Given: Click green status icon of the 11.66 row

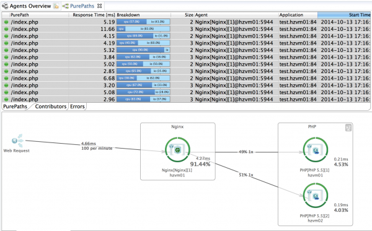Looking at the screenshot, I should [6, 29].
